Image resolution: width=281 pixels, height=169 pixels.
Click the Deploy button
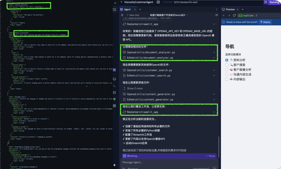click(x=265, y=22)
